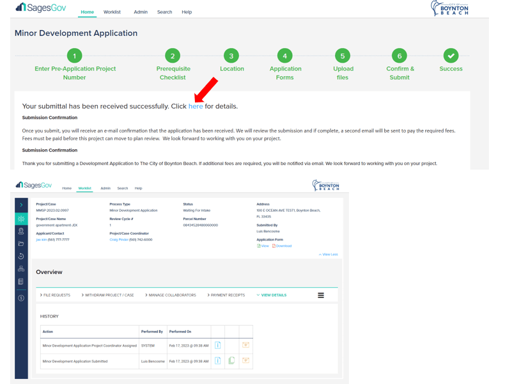Screen dimensions: 519x384
Task: Open the Search menu in top navigation
Action: (x=164, y=12)
